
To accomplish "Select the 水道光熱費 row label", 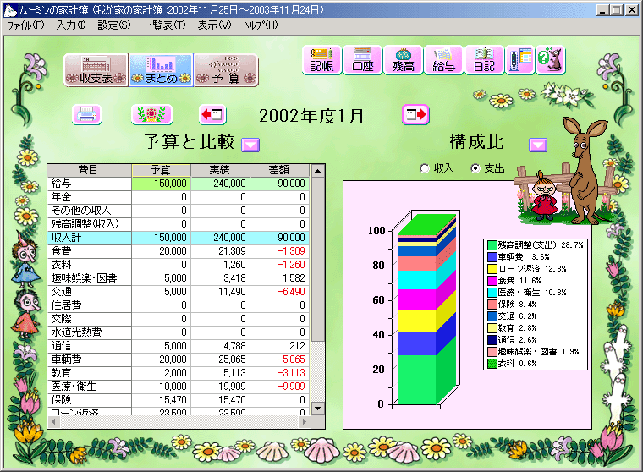I will [89, 332].
